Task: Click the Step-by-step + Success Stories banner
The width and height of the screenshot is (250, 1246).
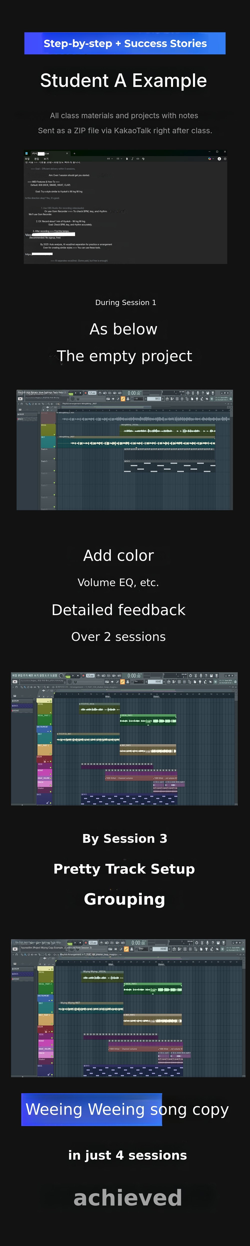Action: [x=125, y=44]
